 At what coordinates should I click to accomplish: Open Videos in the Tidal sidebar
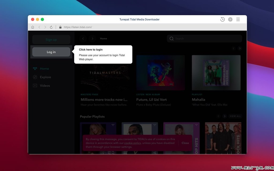pyautogui.click(x=45, y=86)
